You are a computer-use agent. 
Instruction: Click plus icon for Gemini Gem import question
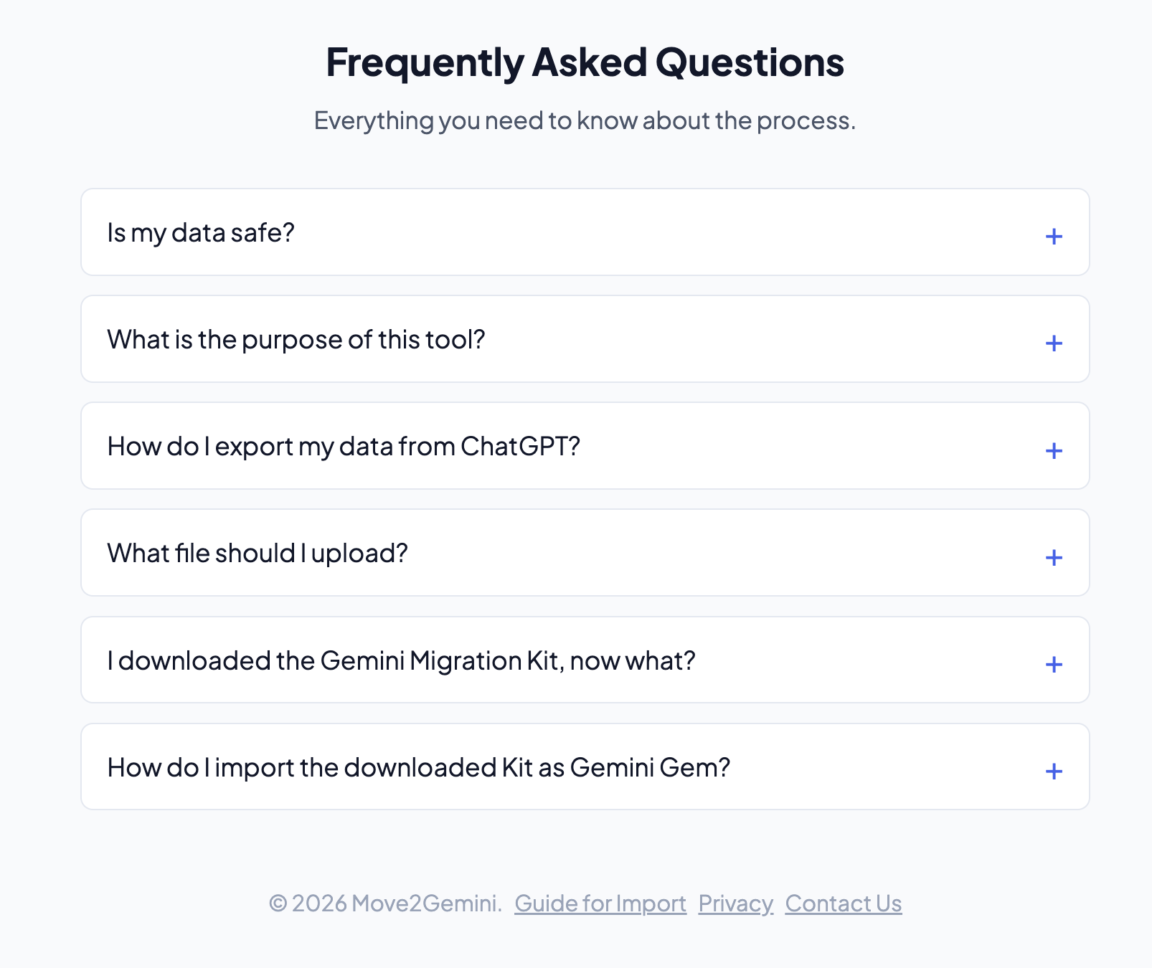tap(1053, 771)
